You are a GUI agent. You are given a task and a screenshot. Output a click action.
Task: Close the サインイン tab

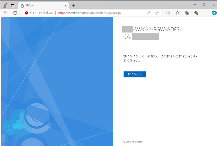pyautogui.click(x=65, y=6)
